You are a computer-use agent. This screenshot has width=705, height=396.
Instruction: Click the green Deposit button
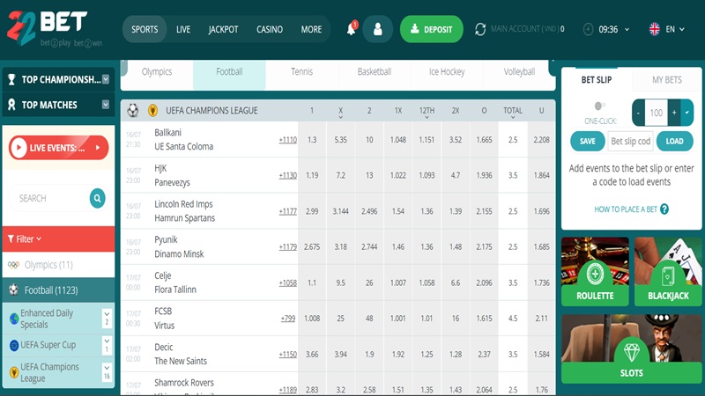(431, 29)
